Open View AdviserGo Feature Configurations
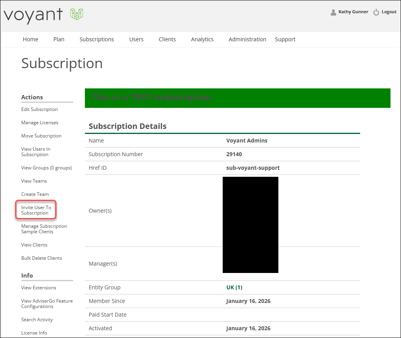Image resolution: width=401 pixels, height=338 pixels. 47,304
